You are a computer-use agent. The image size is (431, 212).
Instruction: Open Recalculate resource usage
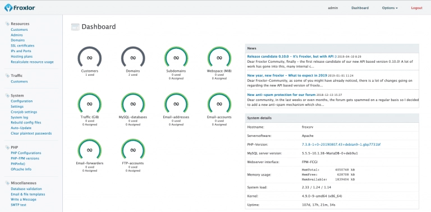[x=32, y=62]
